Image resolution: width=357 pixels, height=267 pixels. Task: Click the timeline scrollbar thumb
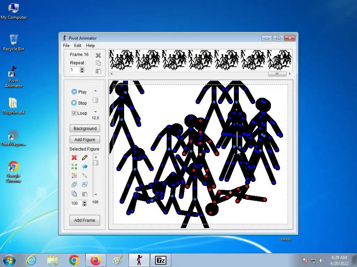tap(277, 74)
